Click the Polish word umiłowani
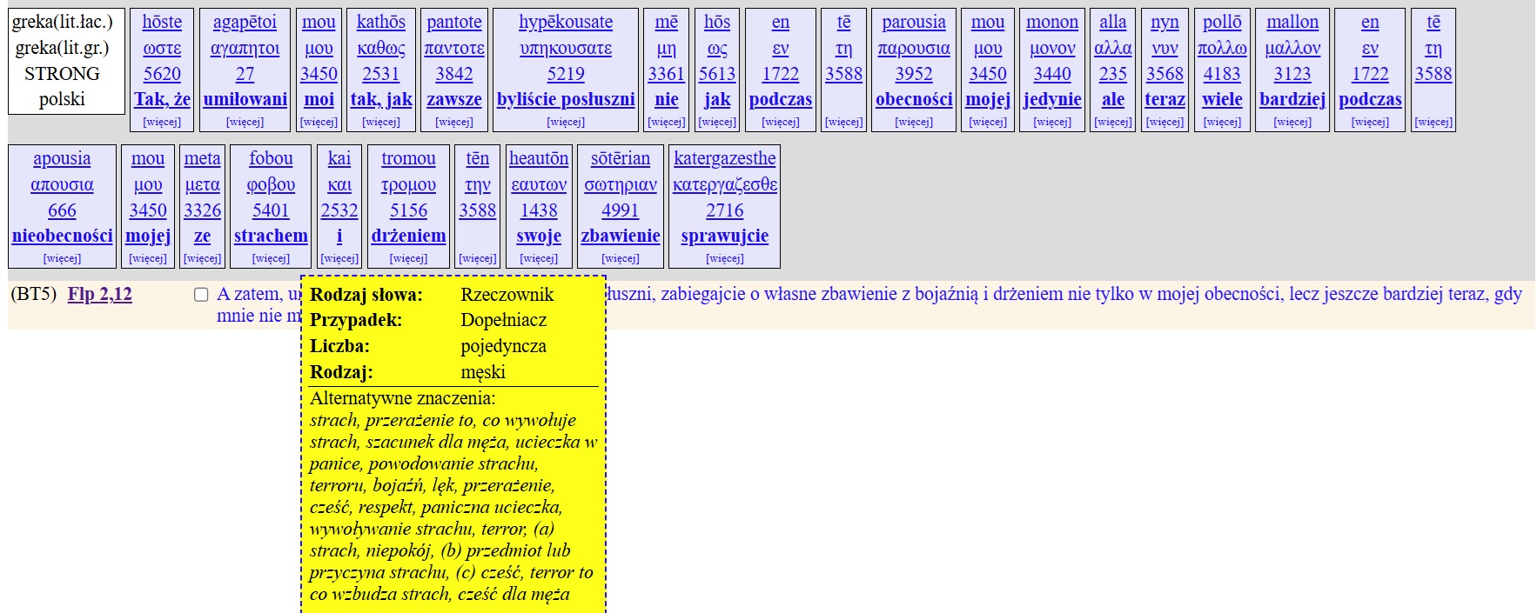 click(x=245, y=99)
